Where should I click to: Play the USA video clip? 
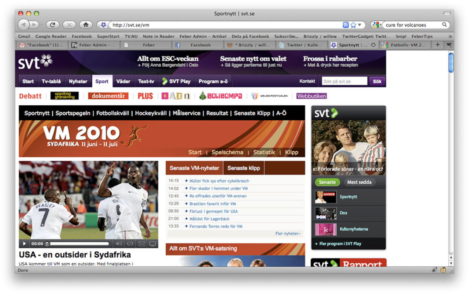[x=24, y=244]
